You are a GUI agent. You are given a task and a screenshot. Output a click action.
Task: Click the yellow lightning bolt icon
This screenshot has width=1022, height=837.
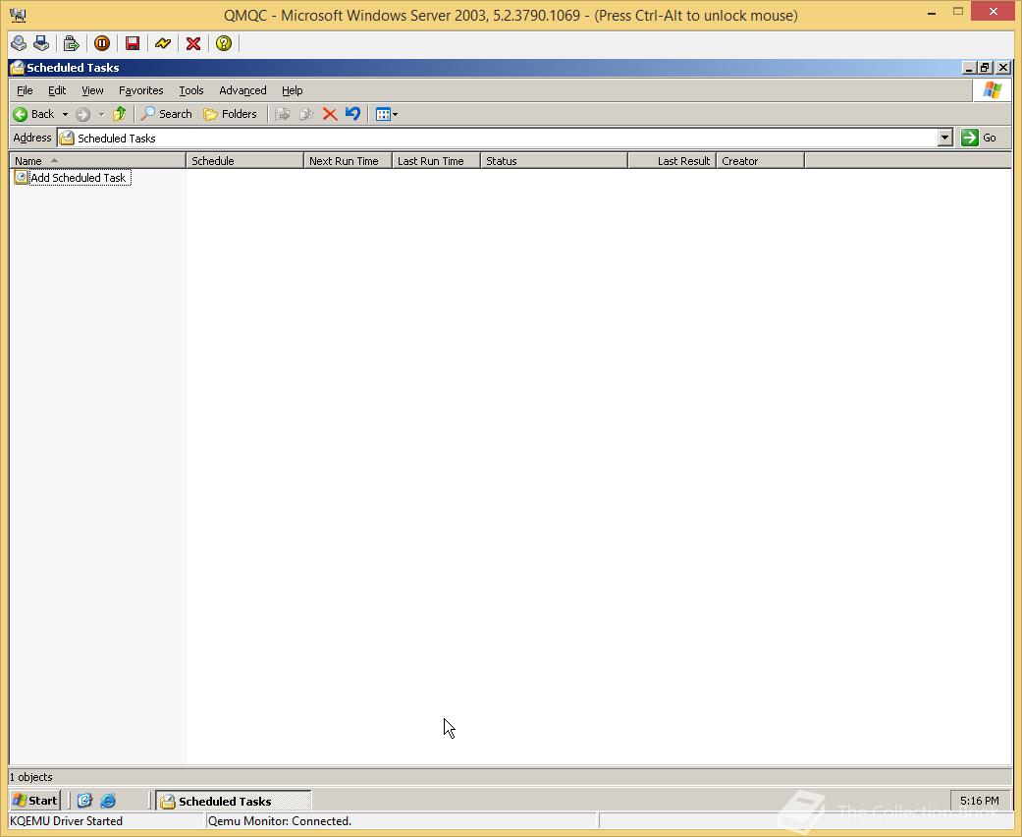pos(163,43)
